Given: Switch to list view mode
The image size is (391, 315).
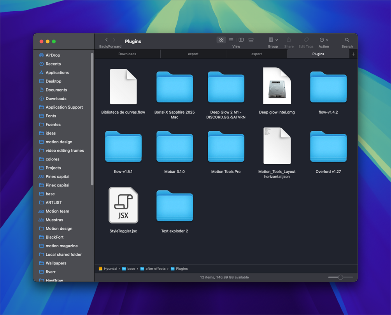Looking at the screenshot, I should (x=231, y=40).
